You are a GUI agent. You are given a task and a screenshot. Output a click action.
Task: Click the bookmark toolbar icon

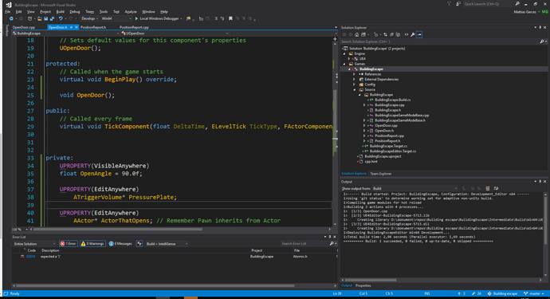pos(230,18)
